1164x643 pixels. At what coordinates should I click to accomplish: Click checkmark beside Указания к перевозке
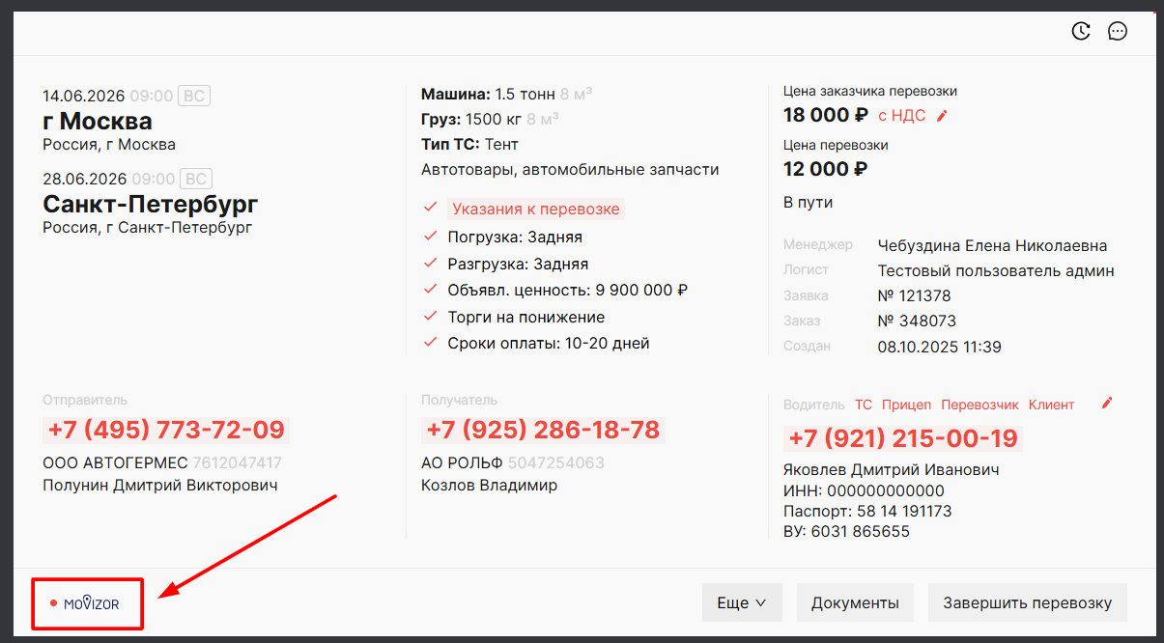pyautogui.click(x=431, y=209)
